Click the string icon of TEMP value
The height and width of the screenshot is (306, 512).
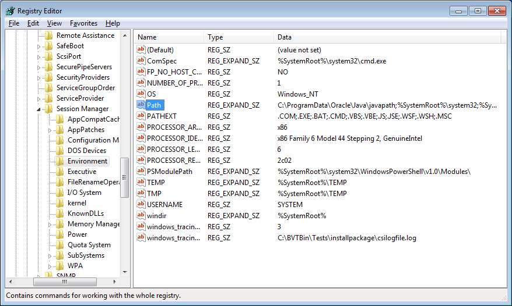(141, 183)
